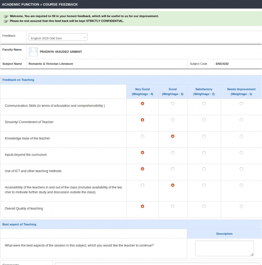The image size is (262, 265).
Task: Select Good for Overall Quality of teaching
Action: click(173, 206)
